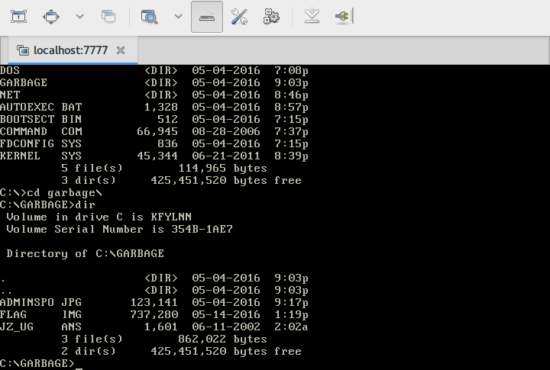The width and height of the screenshot is (550, 370).
Task: Disconnect session plug icon
Action: (344, 17)
